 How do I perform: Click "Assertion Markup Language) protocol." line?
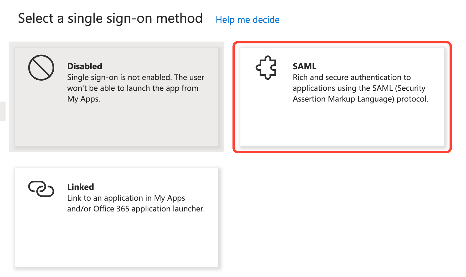pyautogui.click(x=360, y=99)
